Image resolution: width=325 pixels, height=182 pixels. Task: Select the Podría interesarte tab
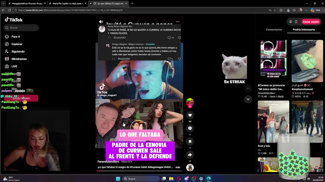coord(304,30)
